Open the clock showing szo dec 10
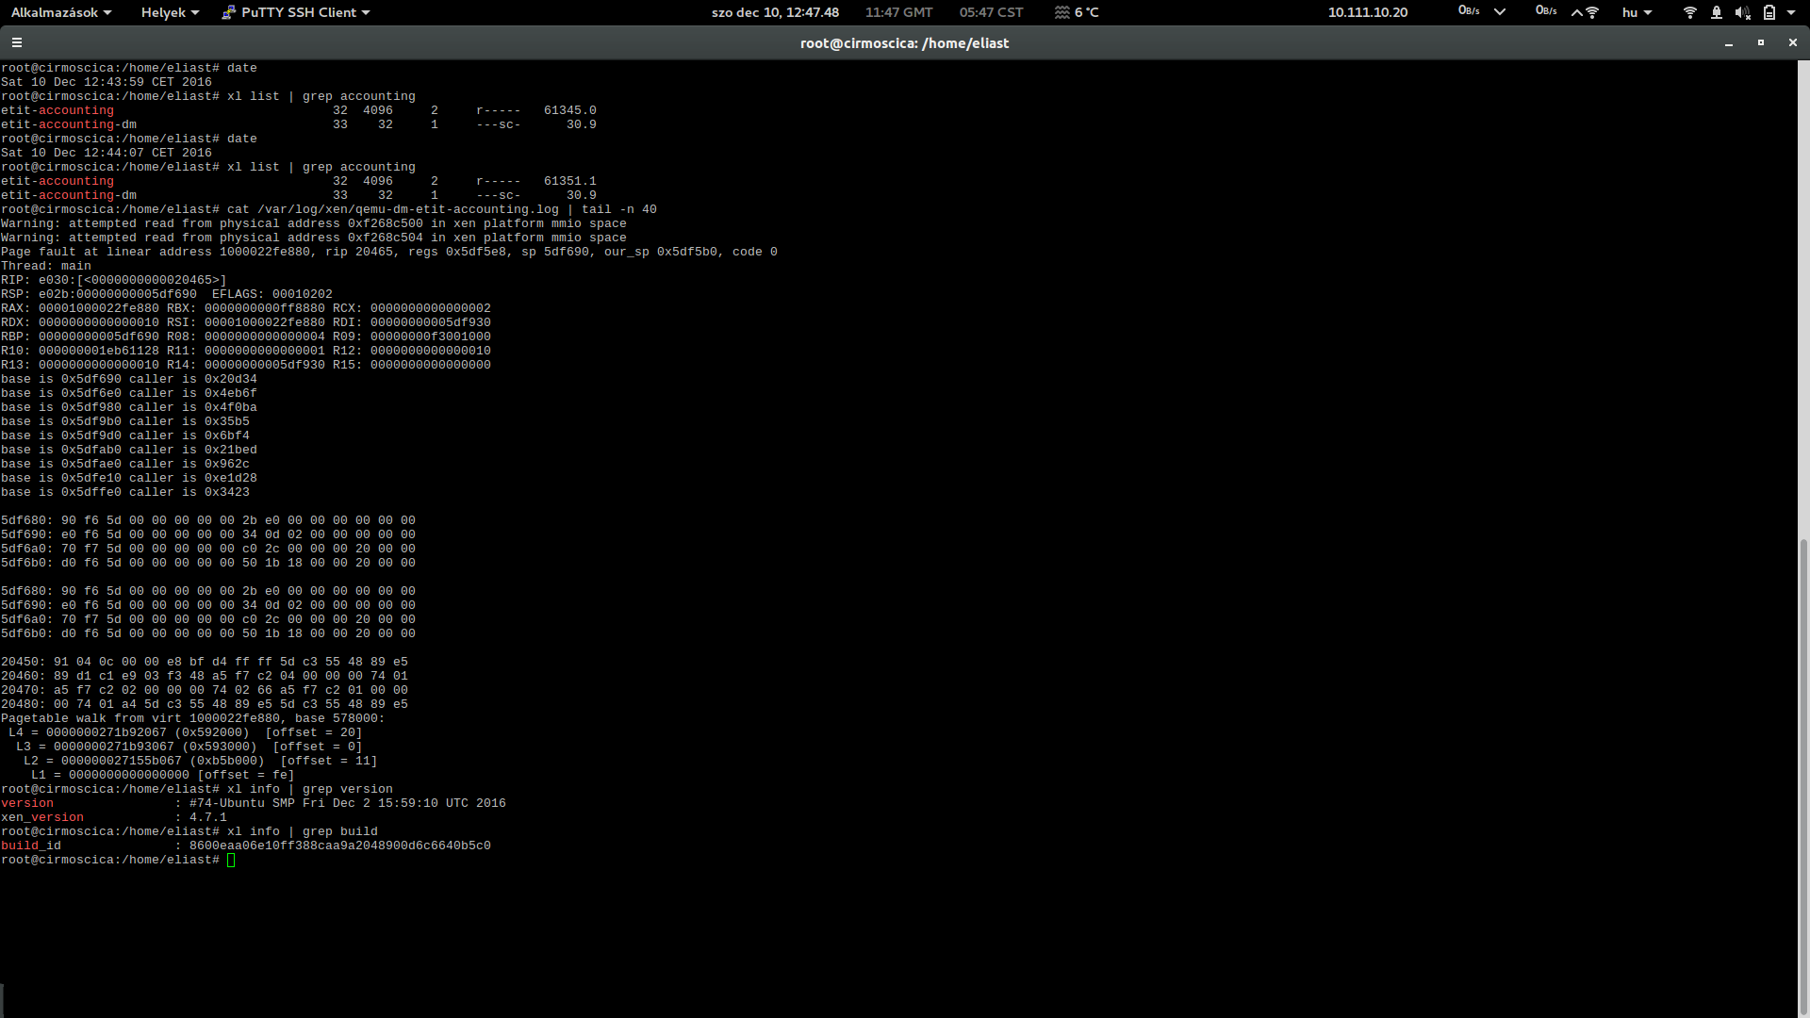This screenshot has height=1018, width=1810. click(x=775, y=12)
